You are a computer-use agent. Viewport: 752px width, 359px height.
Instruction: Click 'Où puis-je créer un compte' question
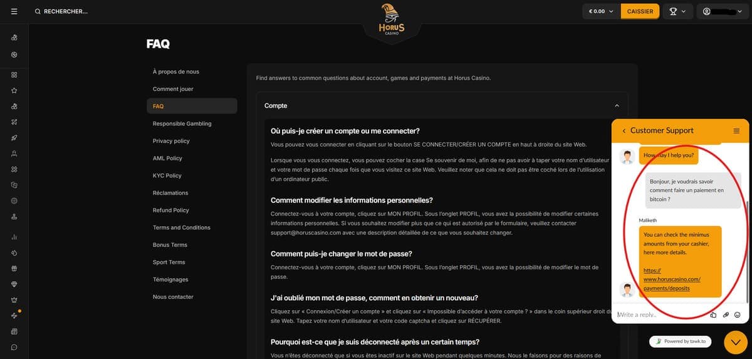coord(345,131)
